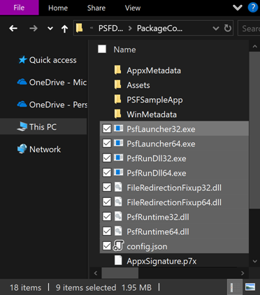Viewport: 260px width, 295px height.
Task: Select the PSFSampleApp folder name
Action: 154,100
